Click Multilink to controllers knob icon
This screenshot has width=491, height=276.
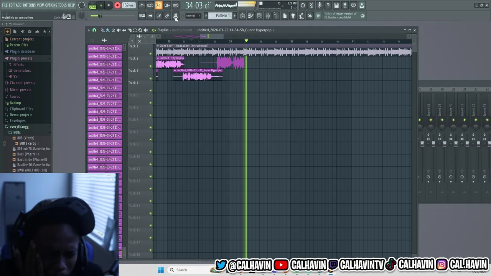(176, 16)
